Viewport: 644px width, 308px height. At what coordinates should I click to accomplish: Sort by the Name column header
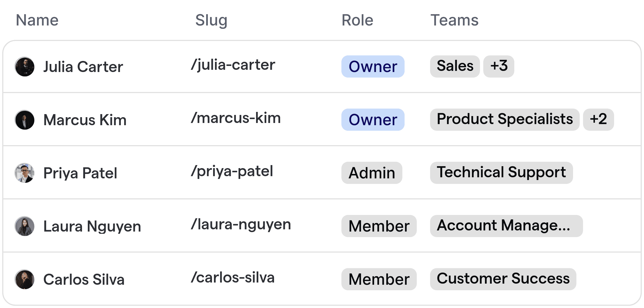coord(37,20)
